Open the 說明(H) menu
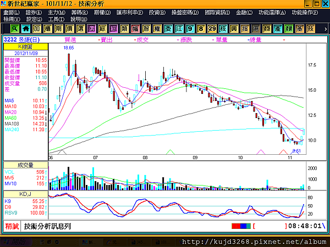 tap(79, 19)
